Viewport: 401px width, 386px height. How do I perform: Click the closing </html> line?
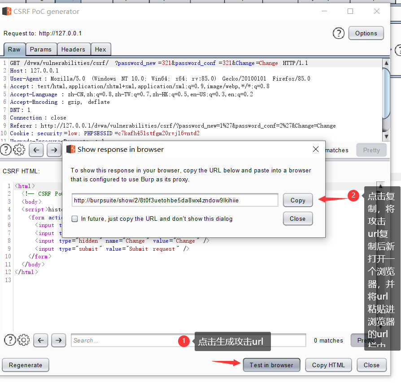tap(26, 272)
